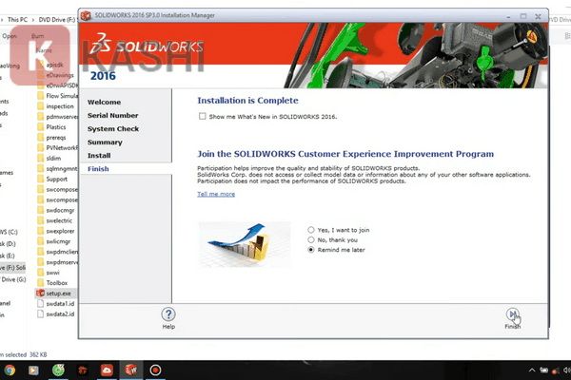The width and height of the screenshot is (571, 380).
Task: Open the pdmwserver folder in Explorer
Action: coord(57,117)
